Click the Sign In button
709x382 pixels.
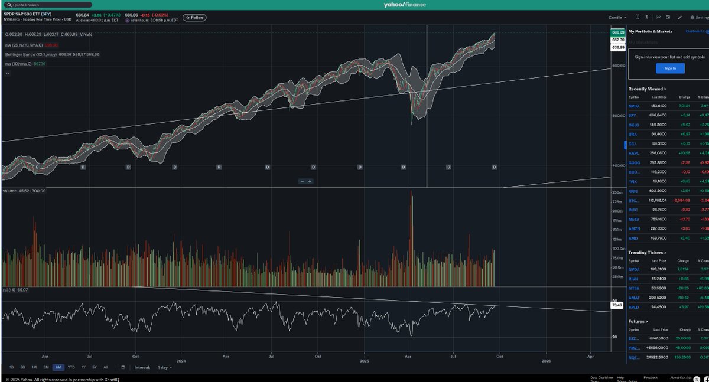coord(670,68)
